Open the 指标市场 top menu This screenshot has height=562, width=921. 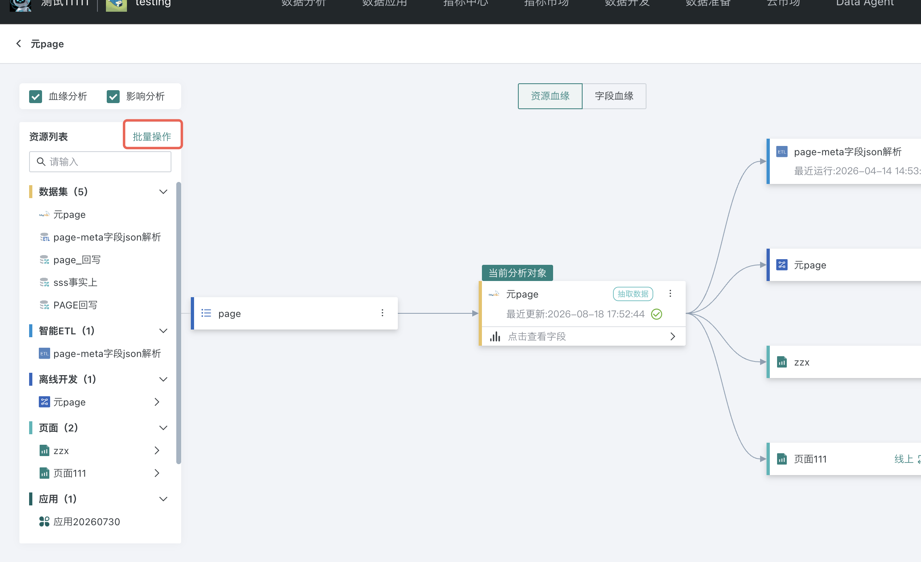click(x=546, y=3)
